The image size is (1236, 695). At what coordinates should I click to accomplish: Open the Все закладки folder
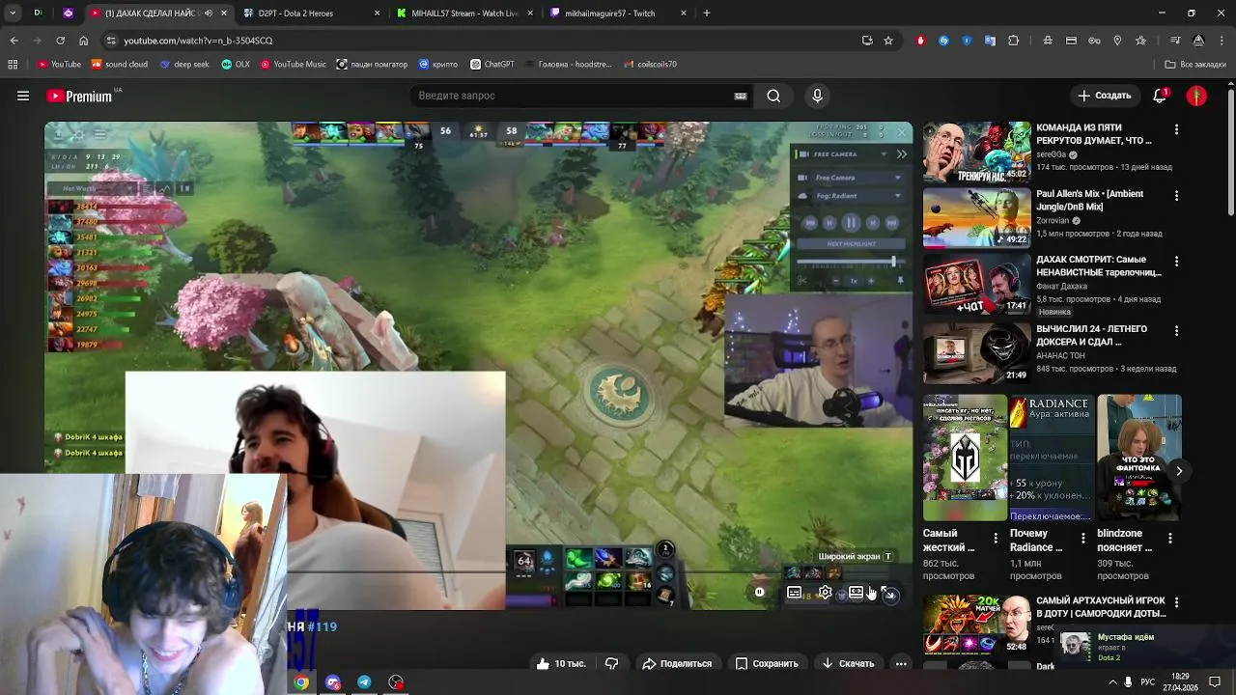(x=1195, y=65)
